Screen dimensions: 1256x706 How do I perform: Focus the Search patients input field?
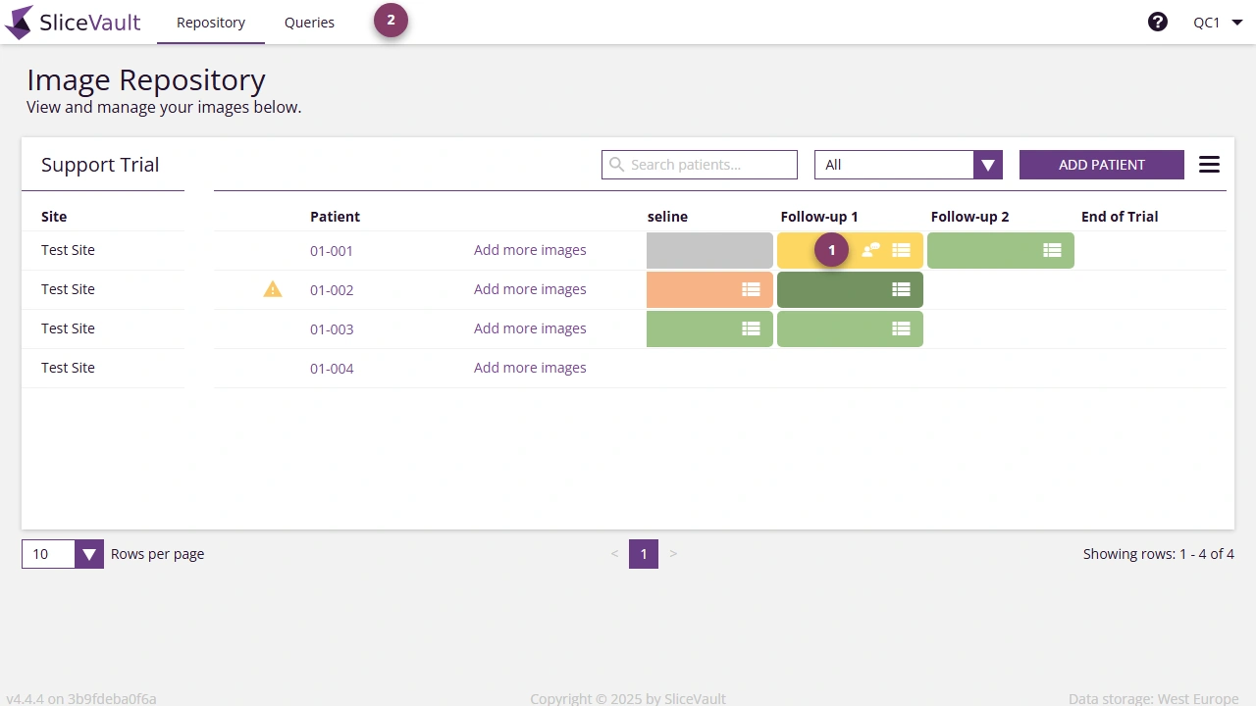(x=700, y=165)
